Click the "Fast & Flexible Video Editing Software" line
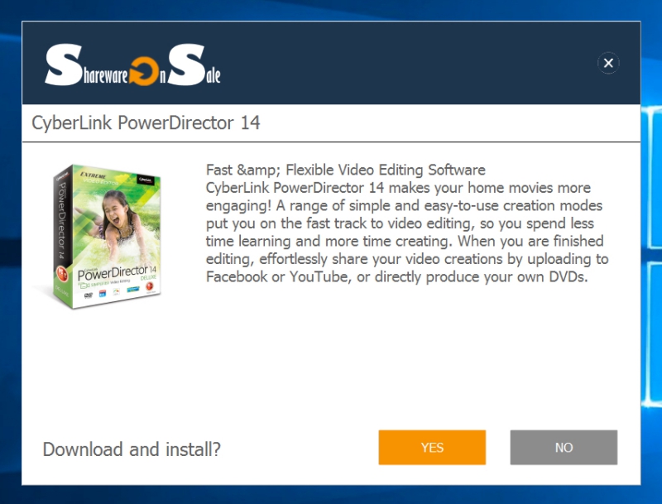 [x=345, y=170]
